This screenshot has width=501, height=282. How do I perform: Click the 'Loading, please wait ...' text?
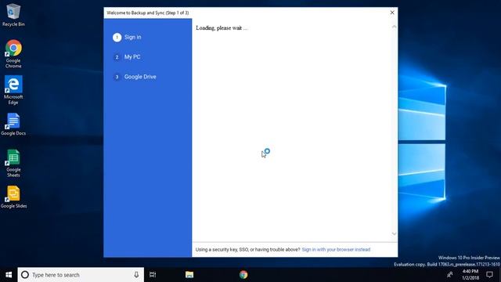click(222, 28)
